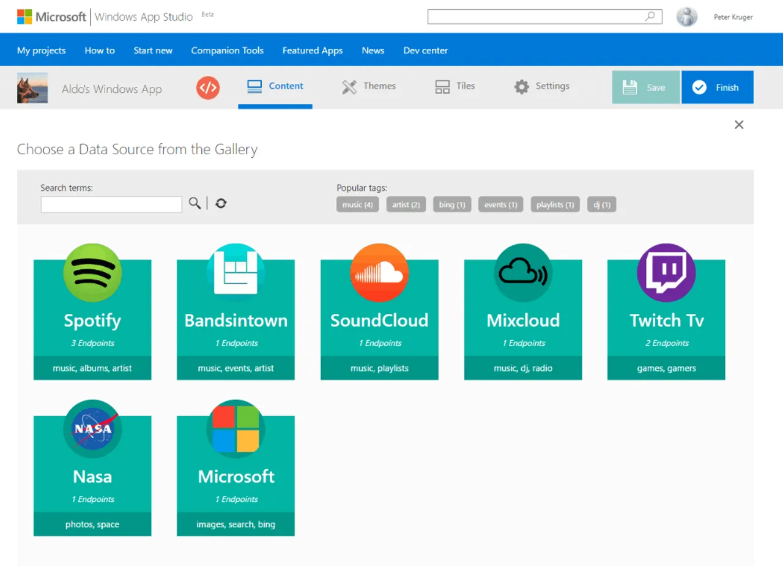Screen dimensions: 783x566
Task: Open Peter Kruger's profile avatar
Action: pyautogui.click(x=687, y=17)
